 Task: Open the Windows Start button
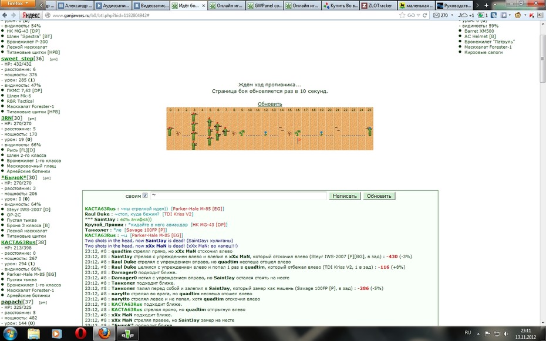click(10, 333)
